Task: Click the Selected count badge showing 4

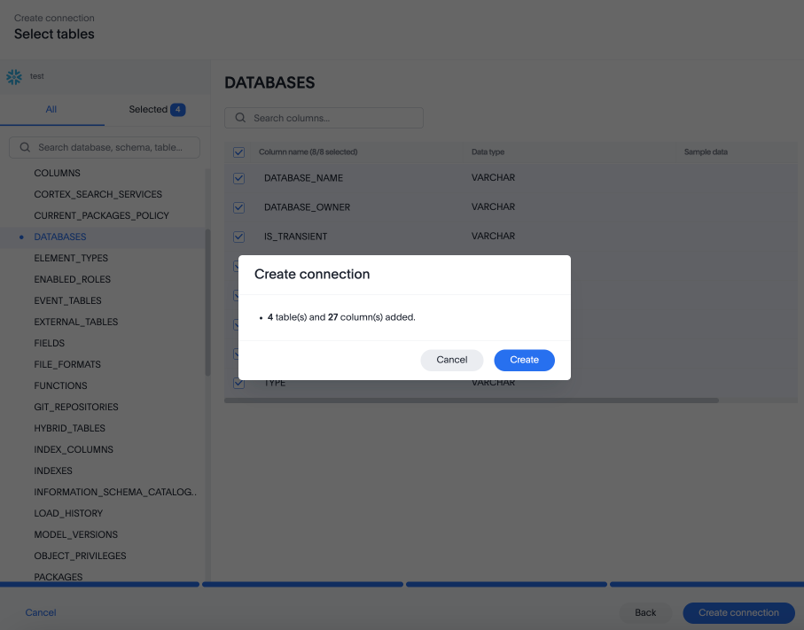Action: pyautogui.click(x=177, y=110)
